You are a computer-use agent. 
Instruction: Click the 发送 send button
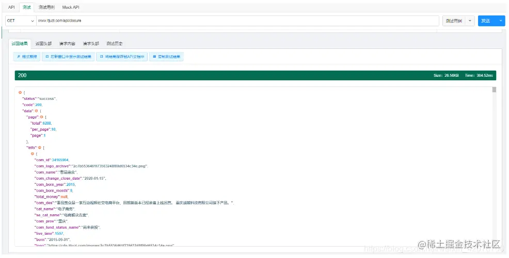487,21
